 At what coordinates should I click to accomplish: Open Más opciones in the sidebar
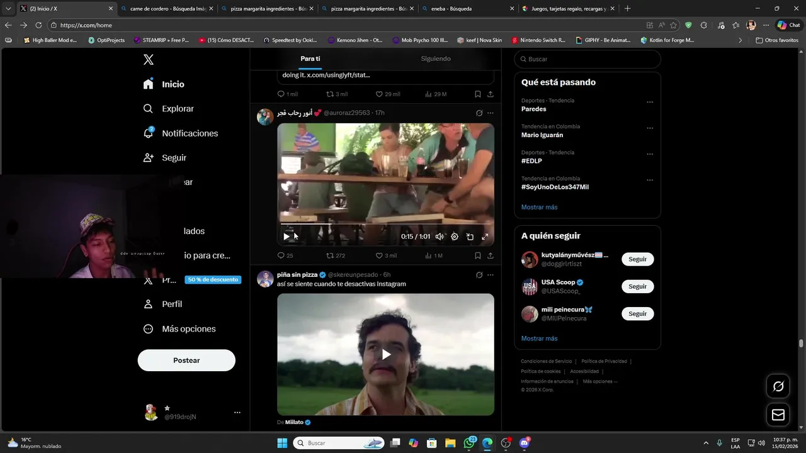tap(179, 329)
